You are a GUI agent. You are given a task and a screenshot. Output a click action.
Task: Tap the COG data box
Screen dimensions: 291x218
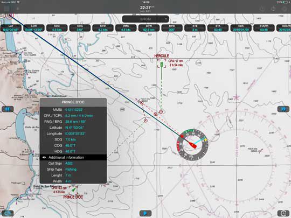80,28
